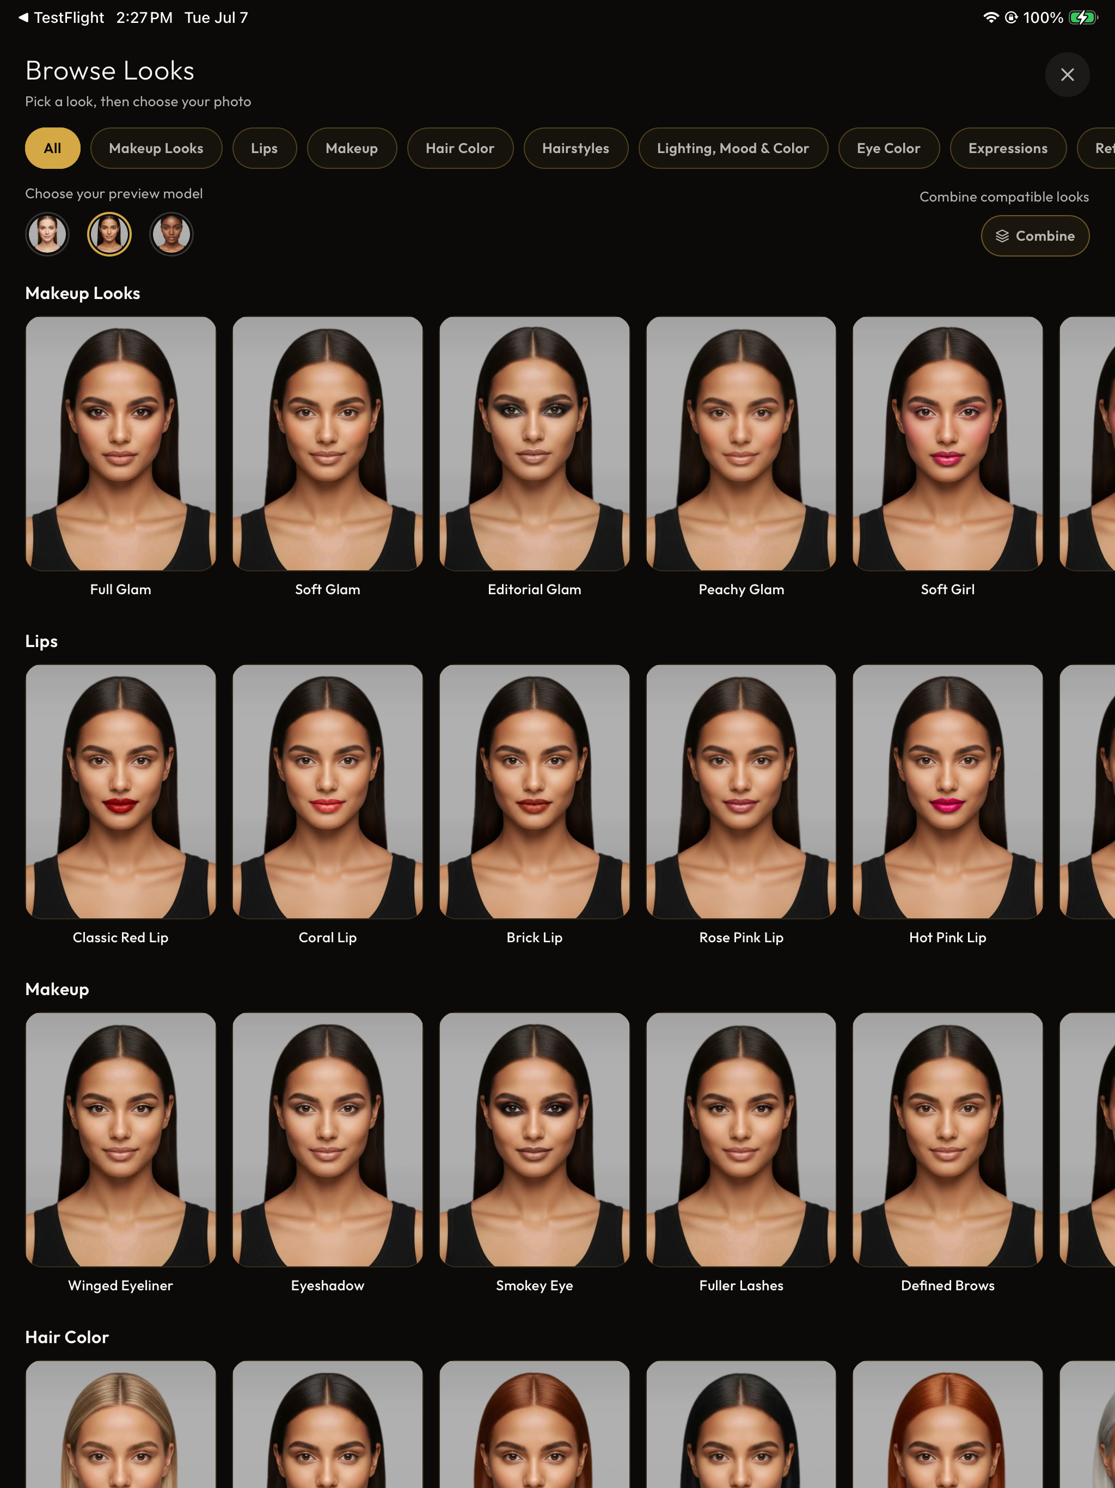Tap the battery status icon
The height and width of the screenshot is (1488, 1115).
coord(1083,17)
